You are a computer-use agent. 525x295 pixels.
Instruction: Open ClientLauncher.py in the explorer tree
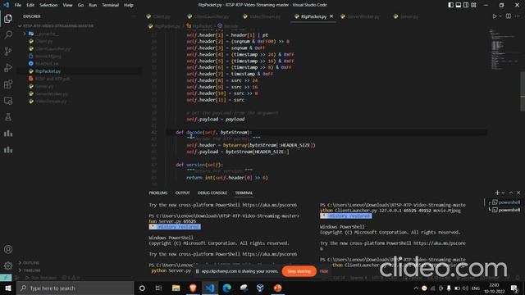(x=52, y=49)
